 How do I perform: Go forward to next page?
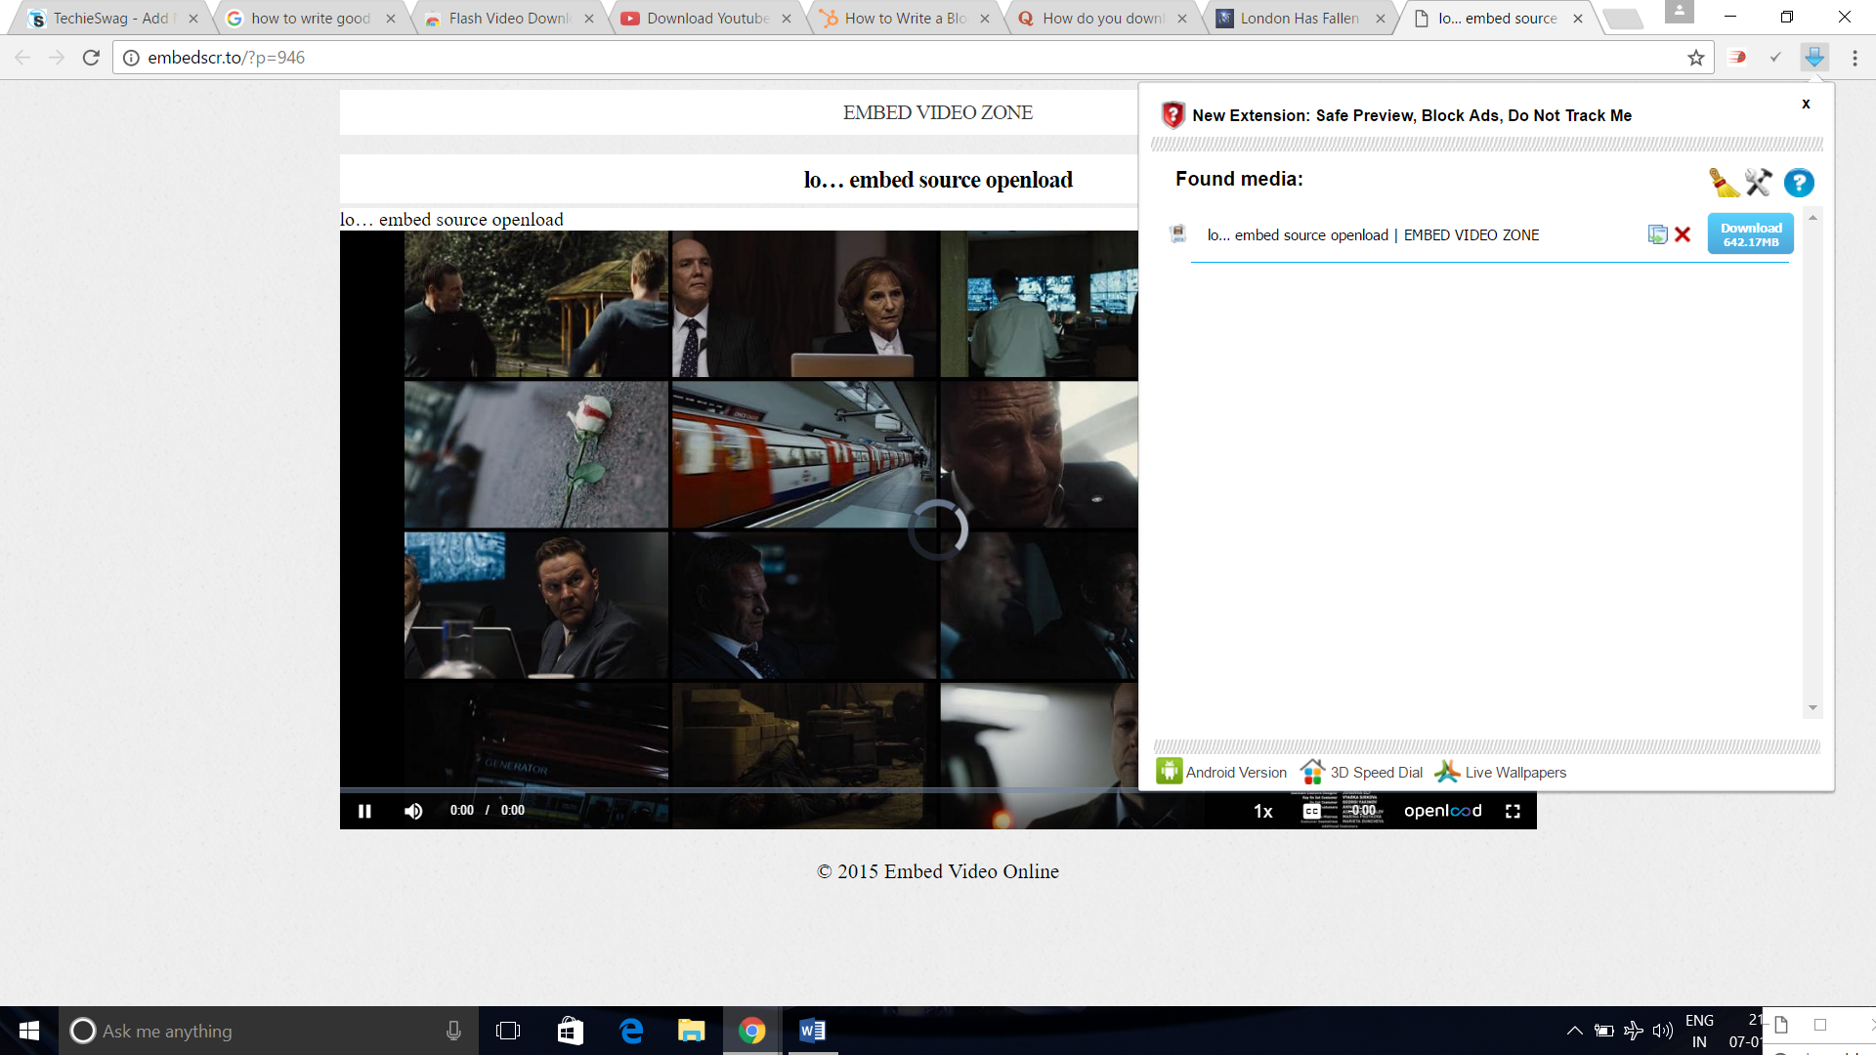click(x=57, y=58)
